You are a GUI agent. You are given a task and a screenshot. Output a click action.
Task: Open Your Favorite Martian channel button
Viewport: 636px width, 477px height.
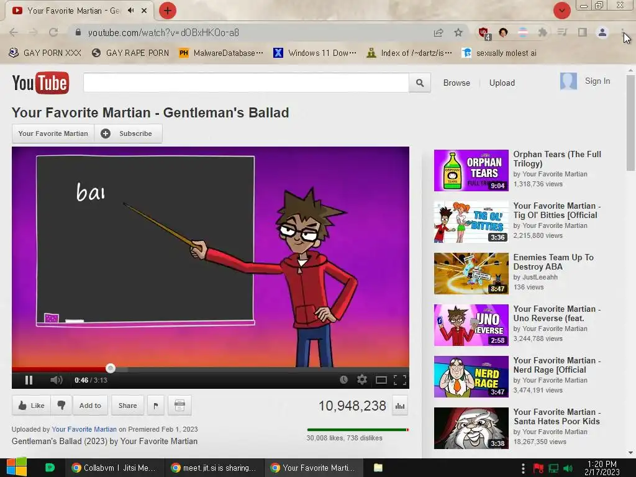click(53, 134)
